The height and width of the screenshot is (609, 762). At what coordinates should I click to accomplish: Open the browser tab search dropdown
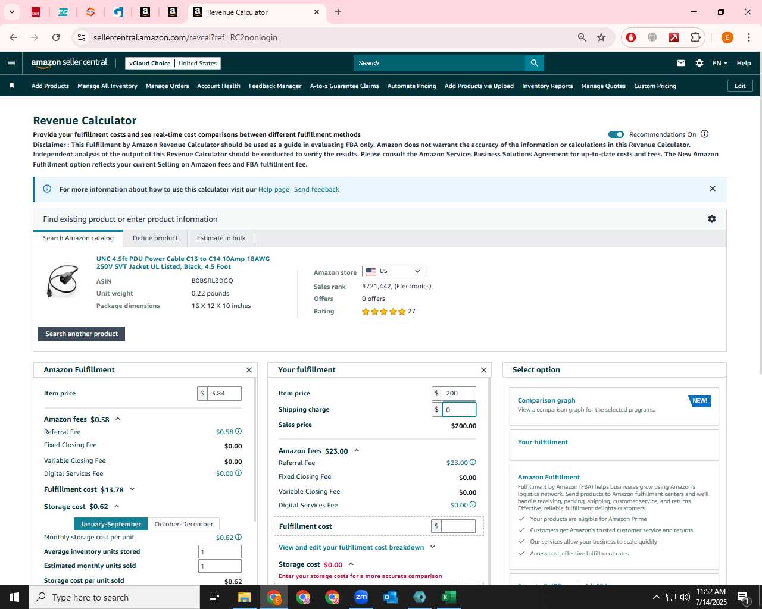(x=11, y=12)
